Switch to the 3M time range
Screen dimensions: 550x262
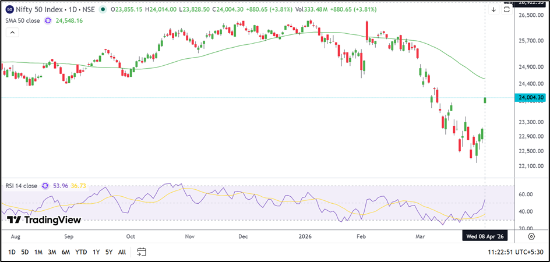pyautogui.click(x=52, y=252)
